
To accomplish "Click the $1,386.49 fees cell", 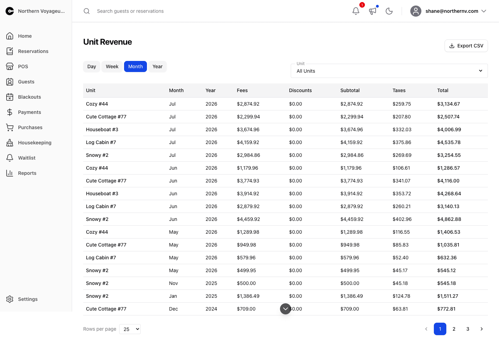I will 248,296.
